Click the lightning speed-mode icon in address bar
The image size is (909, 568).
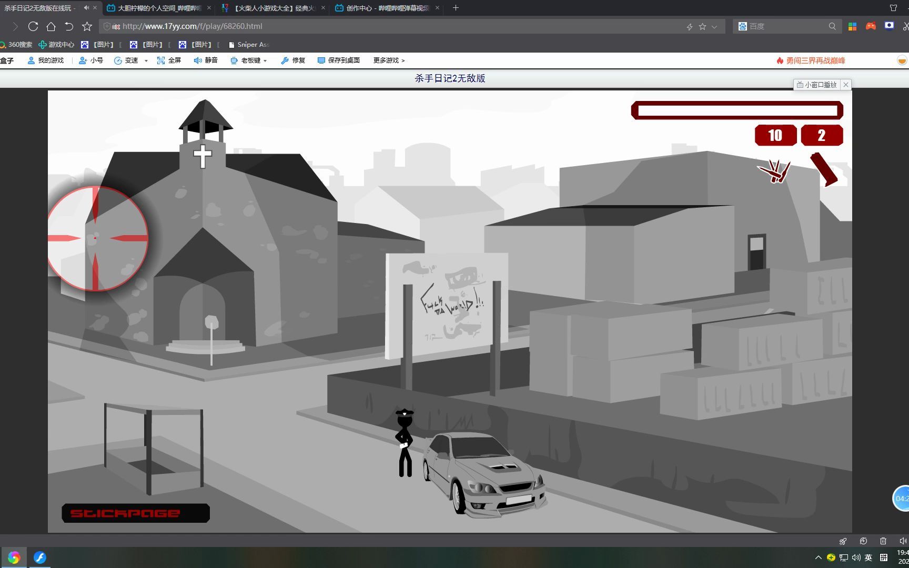click(690, 26)
